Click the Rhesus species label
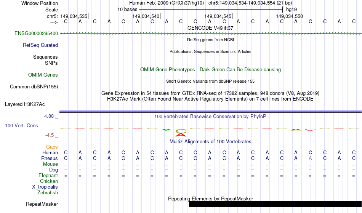Image resolution: width=362 pixels, height=213 pixels. [x=50, y=158]
